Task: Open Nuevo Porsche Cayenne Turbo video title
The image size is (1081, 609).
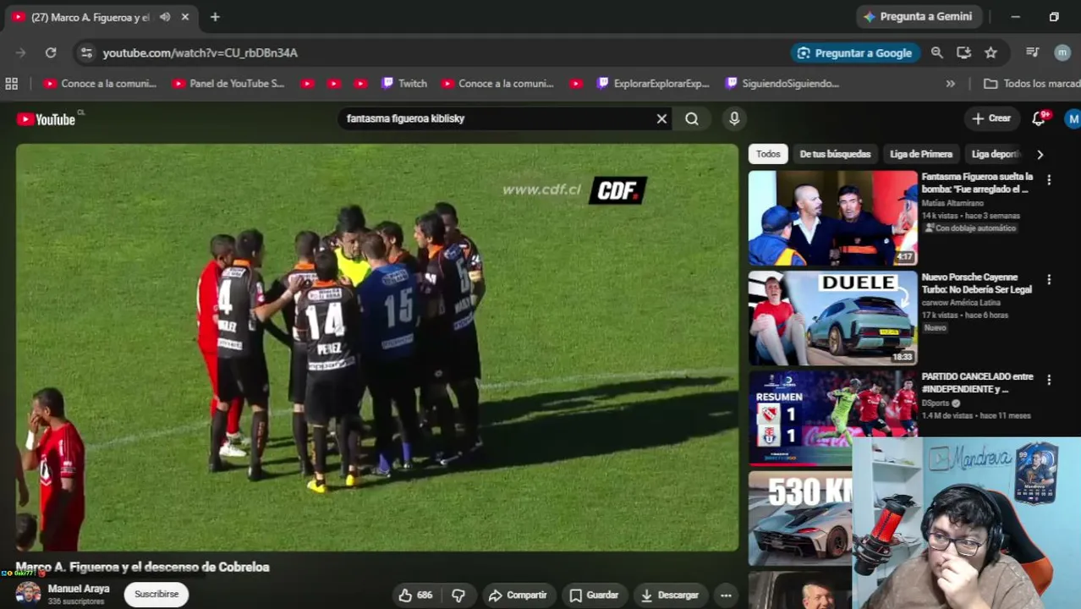Action: tap(976, 283)
